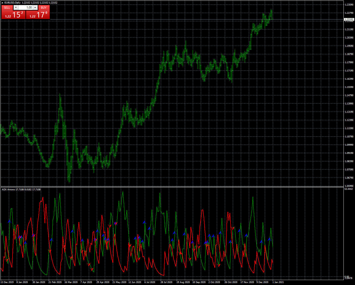Click the 10 Sep 2020 date label
Viewport: 355px width, 285px height.
pos(199,282)
